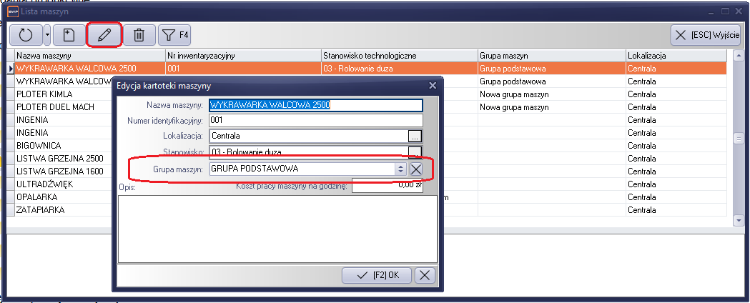Open the Grupa maszyn dropdown arrows
The width and height of the screenshot is (750, 303).
[400, 169]
